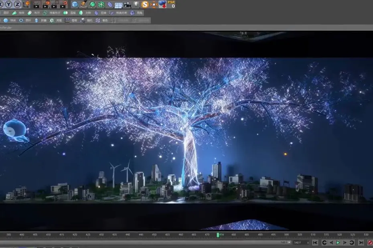Image resolution: width=373 pixels, height=248 pixels.
Task: Open the purple deformer capsule icon
Action: tap(109, 4)
